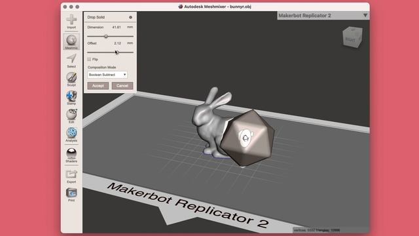Click the Export icon
This screenshot has height=236, width=419.
click(x=71, y=176)
